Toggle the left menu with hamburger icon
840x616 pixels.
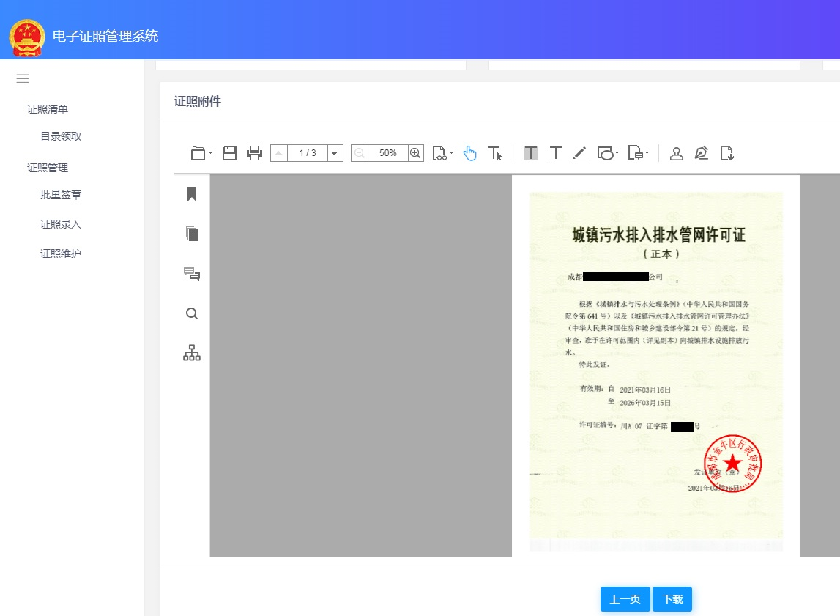pos(23,78)
